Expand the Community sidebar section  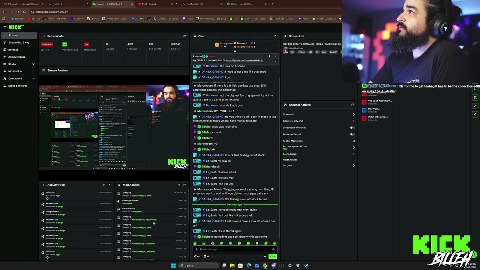(x=33, y=78)
